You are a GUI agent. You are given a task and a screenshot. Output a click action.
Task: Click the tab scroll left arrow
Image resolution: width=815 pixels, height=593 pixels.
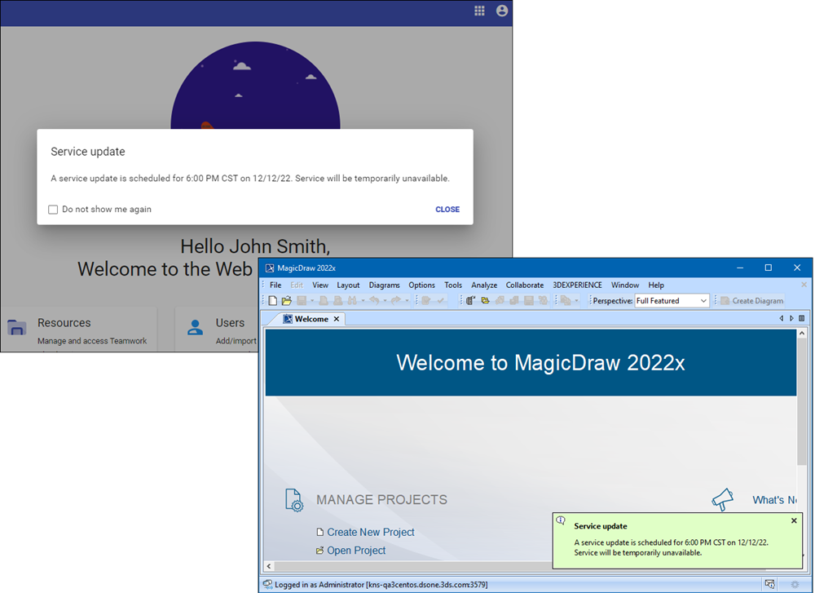point(781,318)
